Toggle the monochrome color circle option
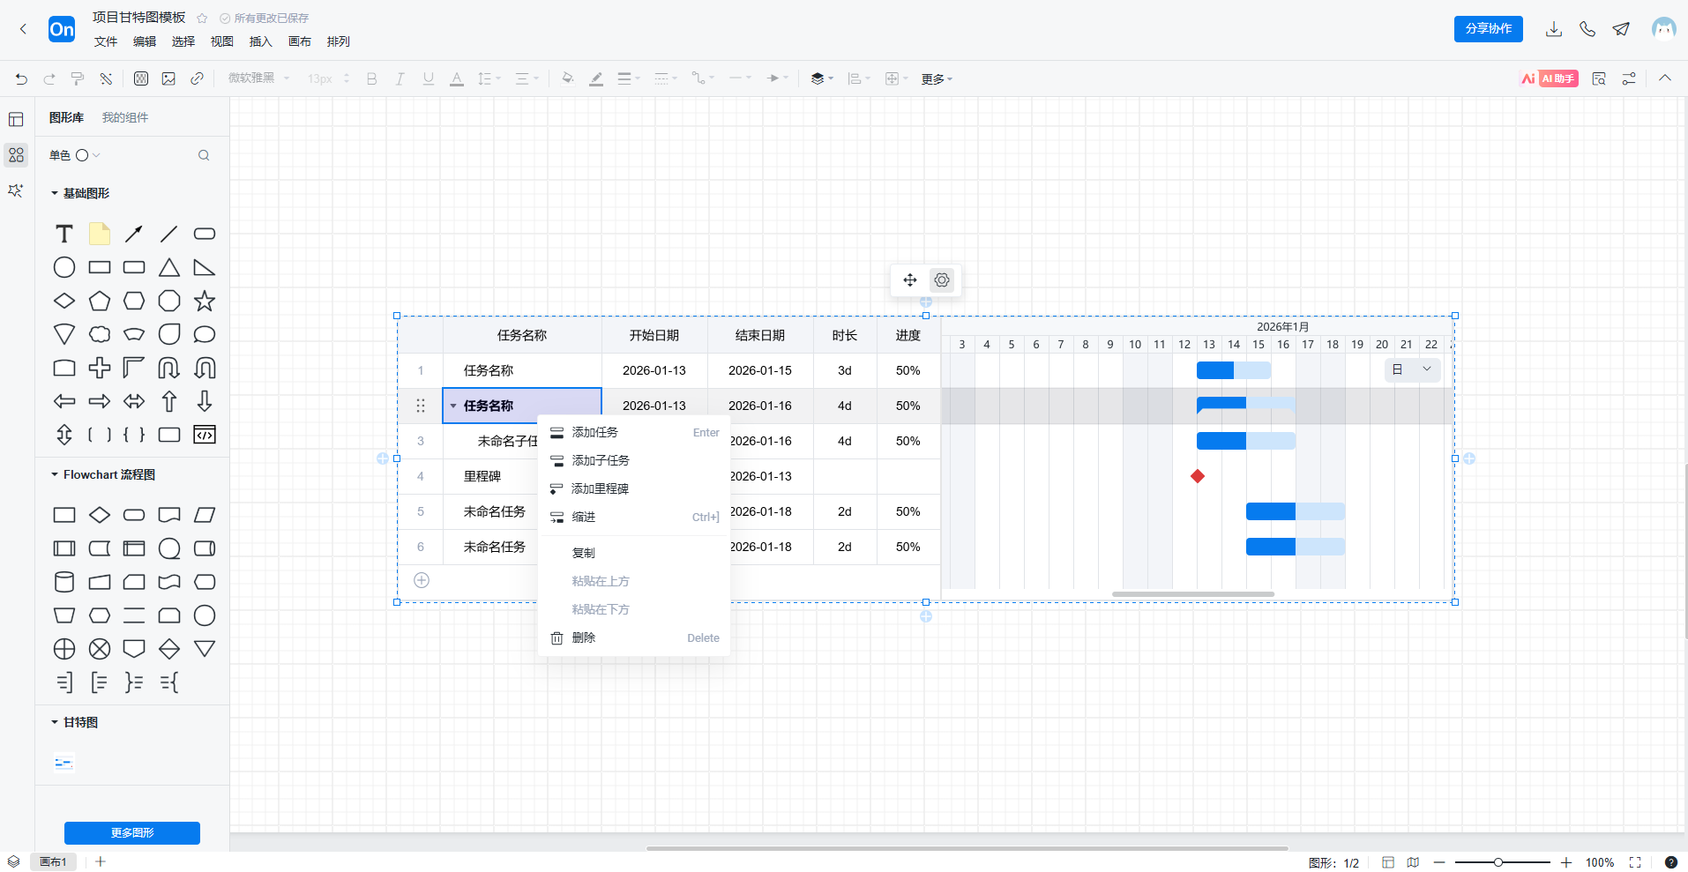The height and width of the screenshot is (872, 1688). [x=82, y=155]
